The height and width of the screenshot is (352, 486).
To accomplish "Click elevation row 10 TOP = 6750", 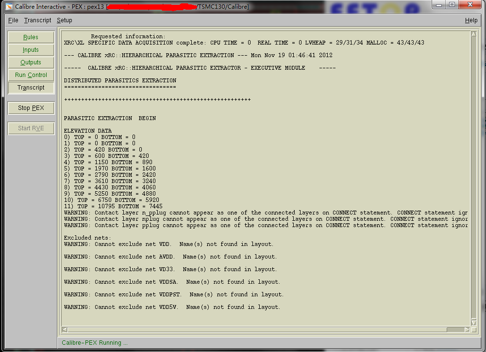I will coord(112,200).
